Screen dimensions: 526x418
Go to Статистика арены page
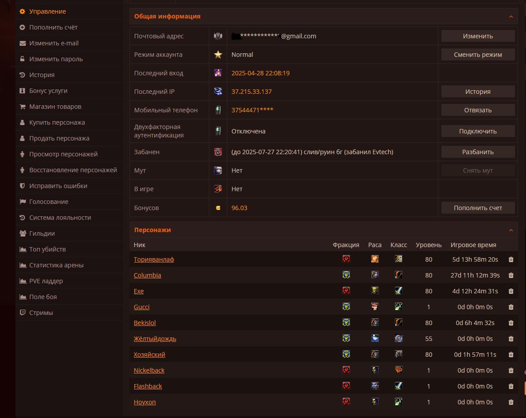pyautogui.click(x=56, y=265)
